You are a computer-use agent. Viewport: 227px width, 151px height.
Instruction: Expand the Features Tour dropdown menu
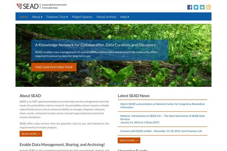[x=57, y=17]
